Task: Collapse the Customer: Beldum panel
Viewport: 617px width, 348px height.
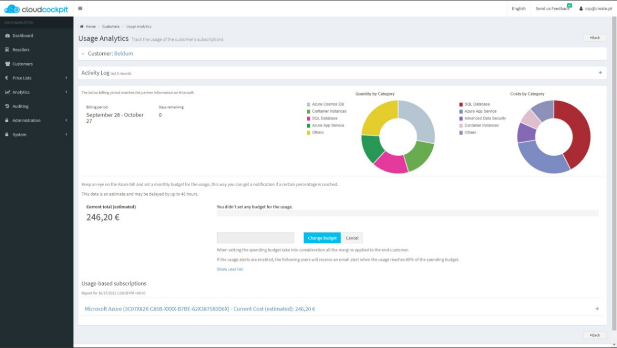Action: point(84,53)
